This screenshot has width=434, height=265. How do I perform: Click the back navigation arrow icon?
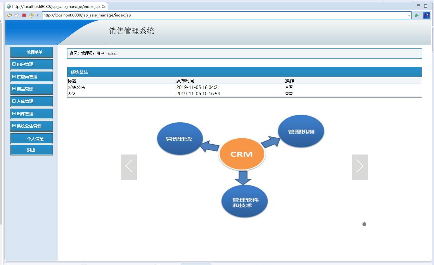(9, 15)
